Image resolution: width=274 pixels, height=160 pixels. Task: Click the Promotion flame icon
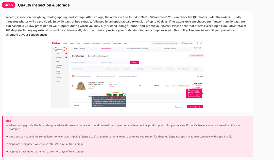100,43
